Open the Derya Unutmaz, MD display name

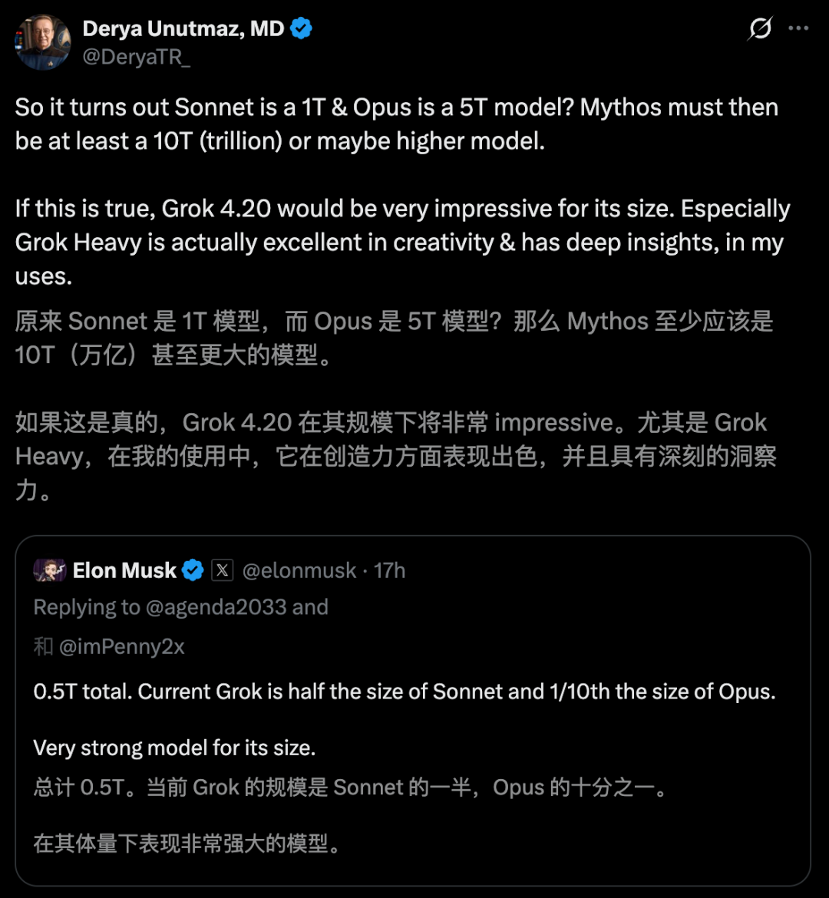pos(183,29)
